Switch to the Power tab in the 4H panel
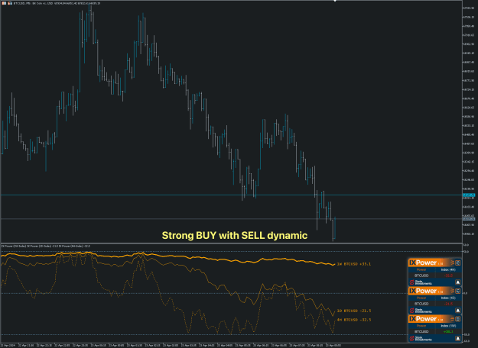Viewport: 478px width, 348px height. [x=421, y=270]
